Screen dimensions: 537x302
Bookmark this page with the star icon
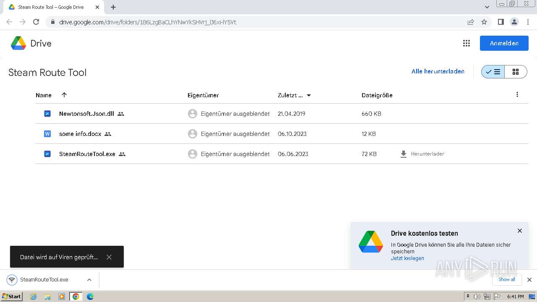pyautogui.click(x=484, y=22)
